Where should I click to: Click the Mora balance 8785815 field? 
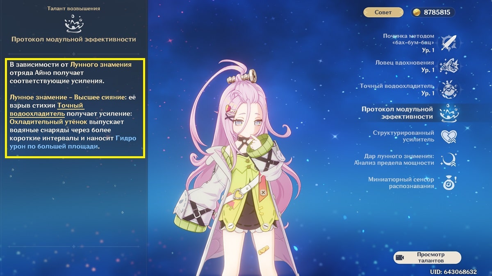click(433, 12)
